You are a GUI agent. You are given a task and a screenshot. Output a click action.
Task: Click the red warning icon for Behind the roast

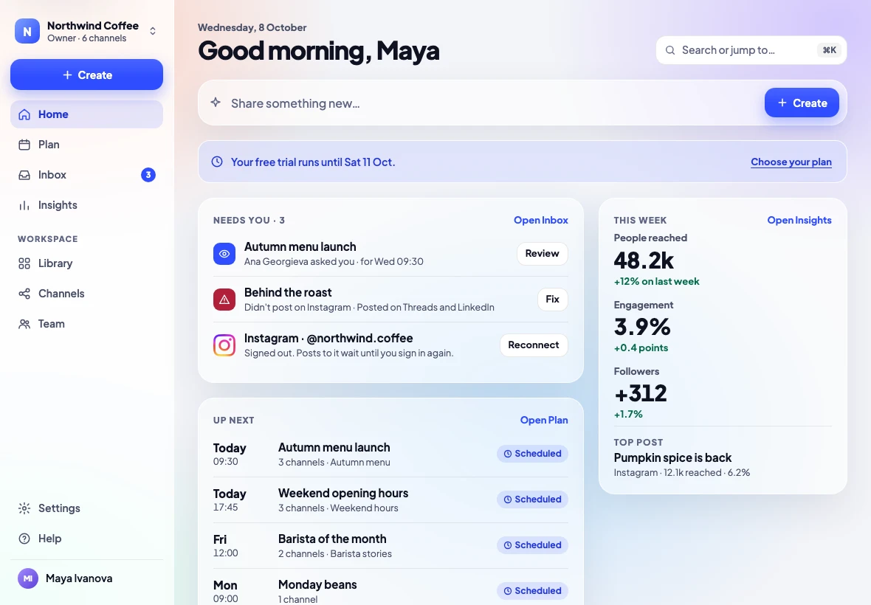224,299
